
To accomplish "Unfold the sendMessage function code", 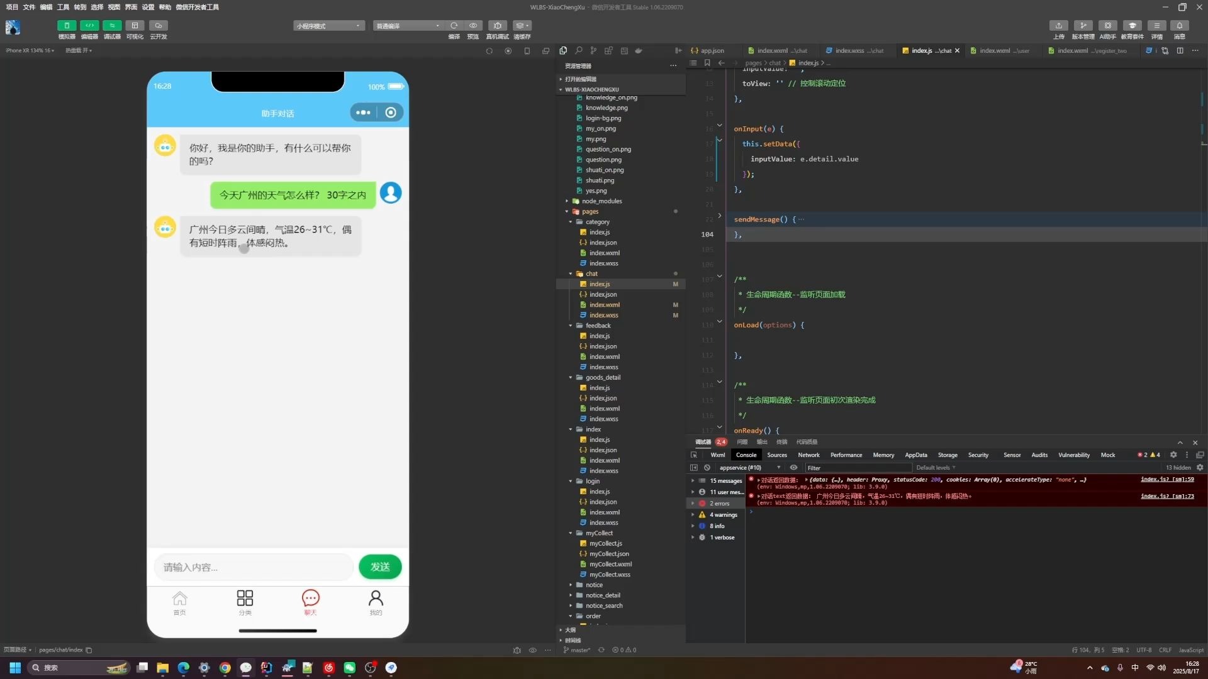I will click(719, 216).
